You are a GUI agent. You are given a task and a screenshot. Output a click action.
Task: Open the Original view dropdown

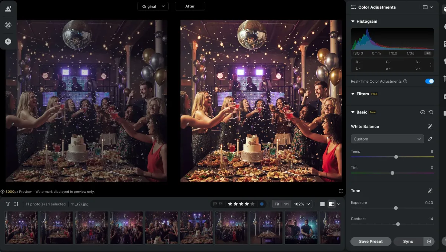pyautogui.click(x=153, y=6)
